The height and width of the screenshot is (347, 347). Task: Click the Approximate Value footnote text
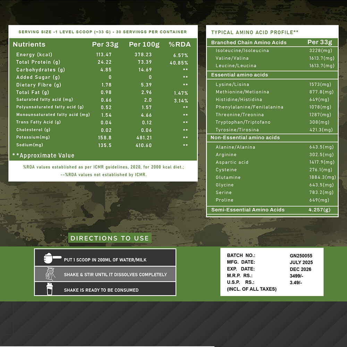[x=43, y=155]
